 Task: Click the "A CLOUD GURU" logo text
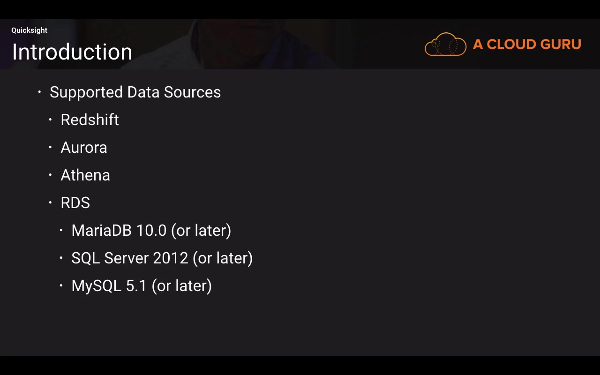[x=527, y=45]
